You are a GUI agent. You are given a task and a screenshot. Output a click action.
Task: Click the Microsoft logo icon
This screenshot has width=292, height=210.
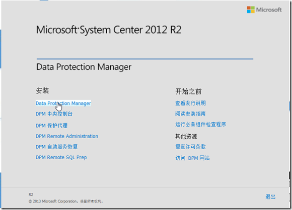point(251,10)
